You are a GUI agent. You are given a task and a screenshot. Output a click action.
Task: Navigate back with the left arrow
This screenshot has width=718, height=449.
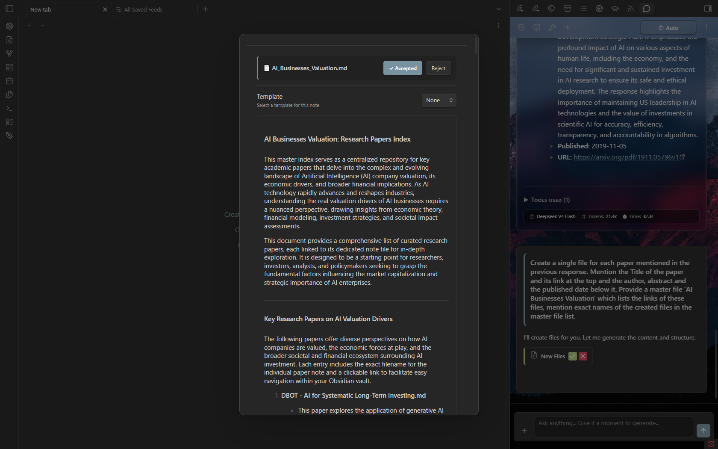[x=30, y=25]
